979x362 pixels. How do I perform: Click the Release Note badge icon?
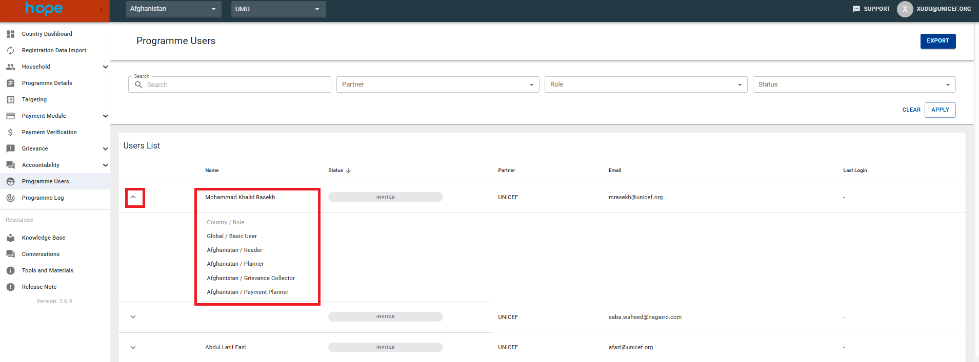tap(10, 287)
